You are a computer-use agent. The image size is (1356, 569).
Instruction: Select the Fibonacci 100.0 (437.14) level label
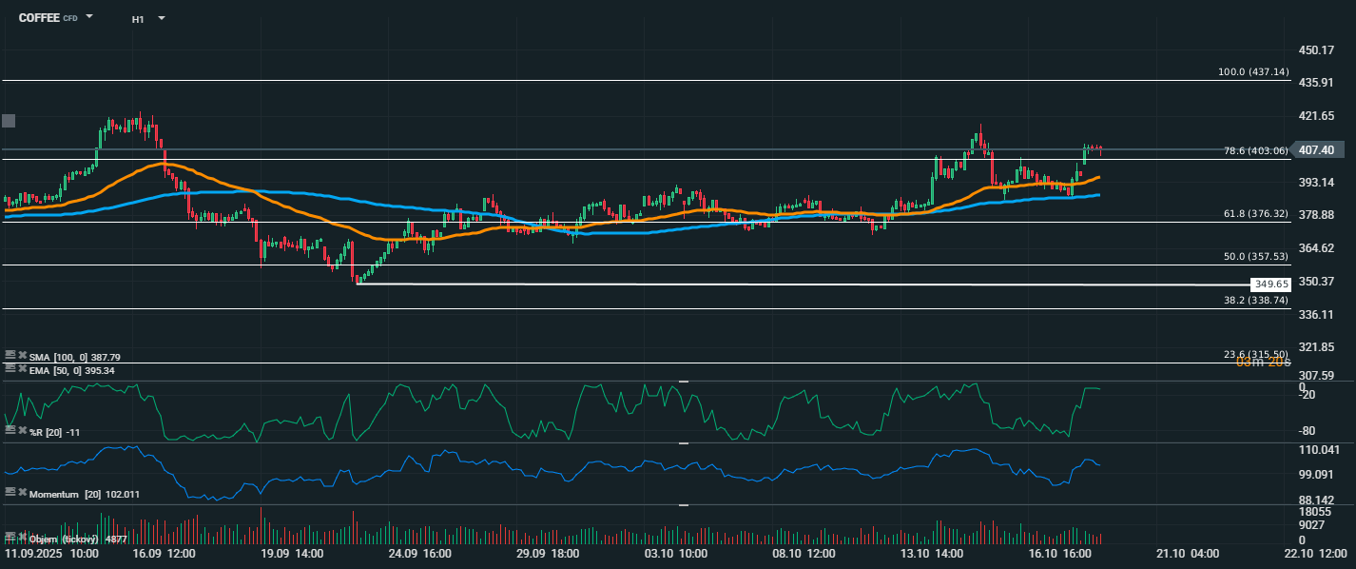(x=1253, y=72)
